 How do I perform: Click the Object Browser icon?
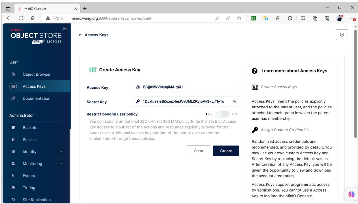click(13, 74)
